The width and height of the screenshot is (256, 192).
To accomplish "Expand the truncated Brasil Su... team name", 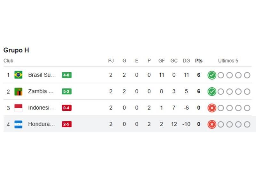I will point(42,75).
